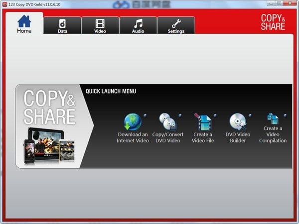Open the DVD Video Builder disc icon
The image size is (299, 224).
point(237,122)
